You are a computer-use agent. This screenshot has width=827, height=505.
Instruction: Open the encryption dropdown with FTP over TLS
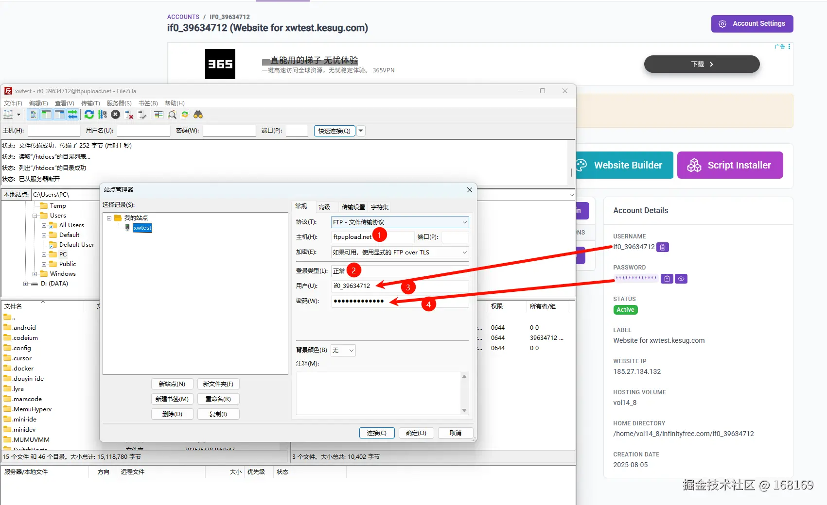[x=400, y=252]
